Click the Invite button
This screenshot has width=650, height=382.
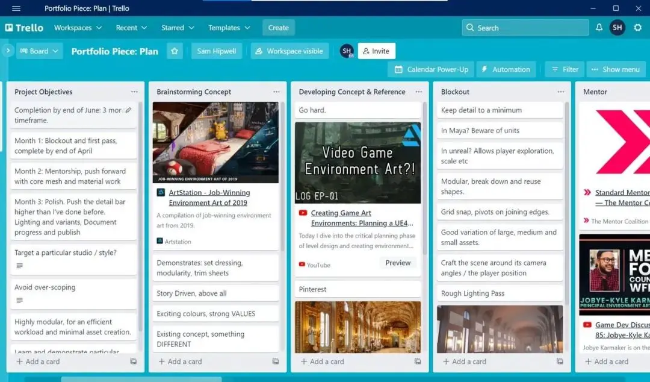click(376, 51)
